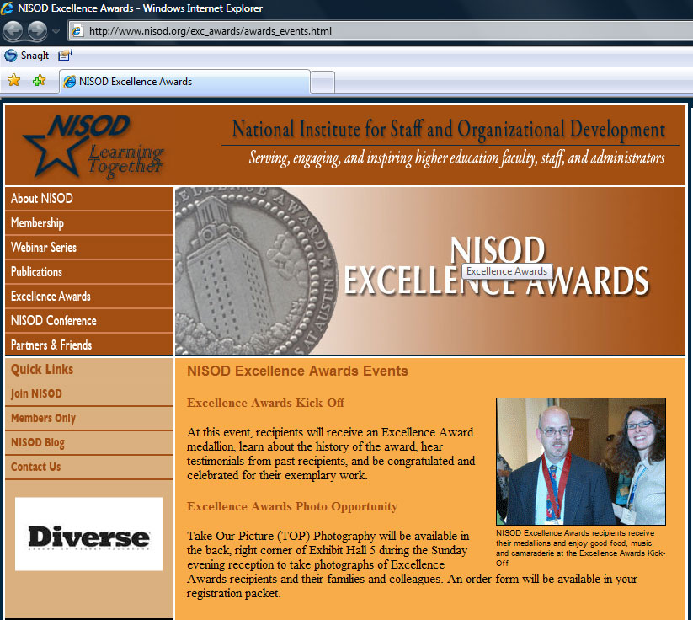The width and height of the screenshot is (693, 620).
Task: Click the SnagIt toolbar icon
Action: (11, 56)
